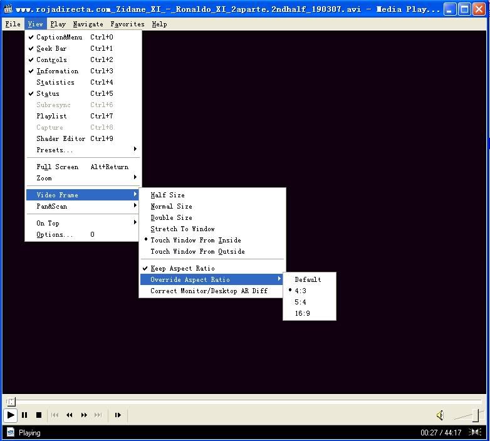
Task: Expand the Presets submenu
Action: click(x=83, y=150)
